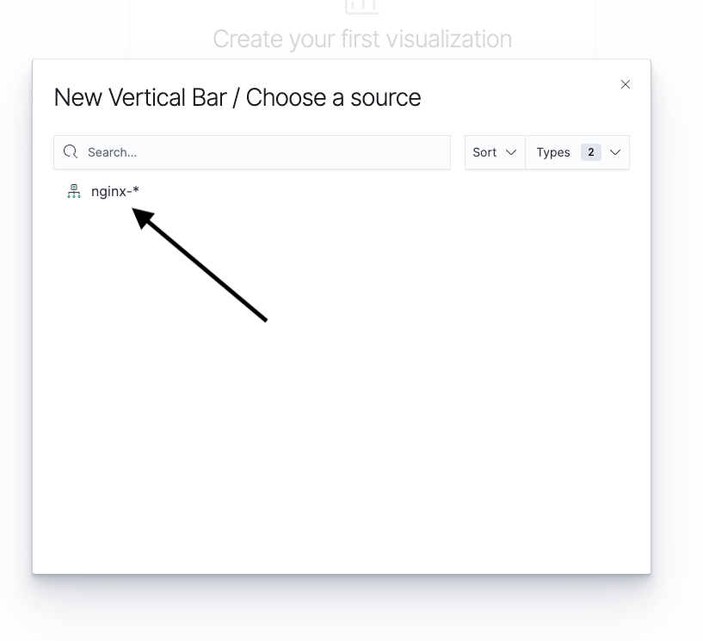Expand the Types filter dropdown
Viewport: 703px width, 641px height.
click(x=577, y=152)
